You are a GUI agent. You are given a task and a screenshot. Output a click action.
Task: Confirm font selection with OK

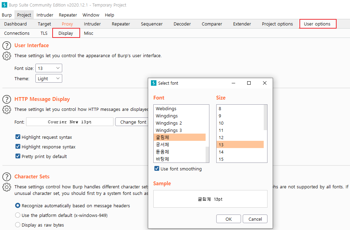(x=229, y=219)
